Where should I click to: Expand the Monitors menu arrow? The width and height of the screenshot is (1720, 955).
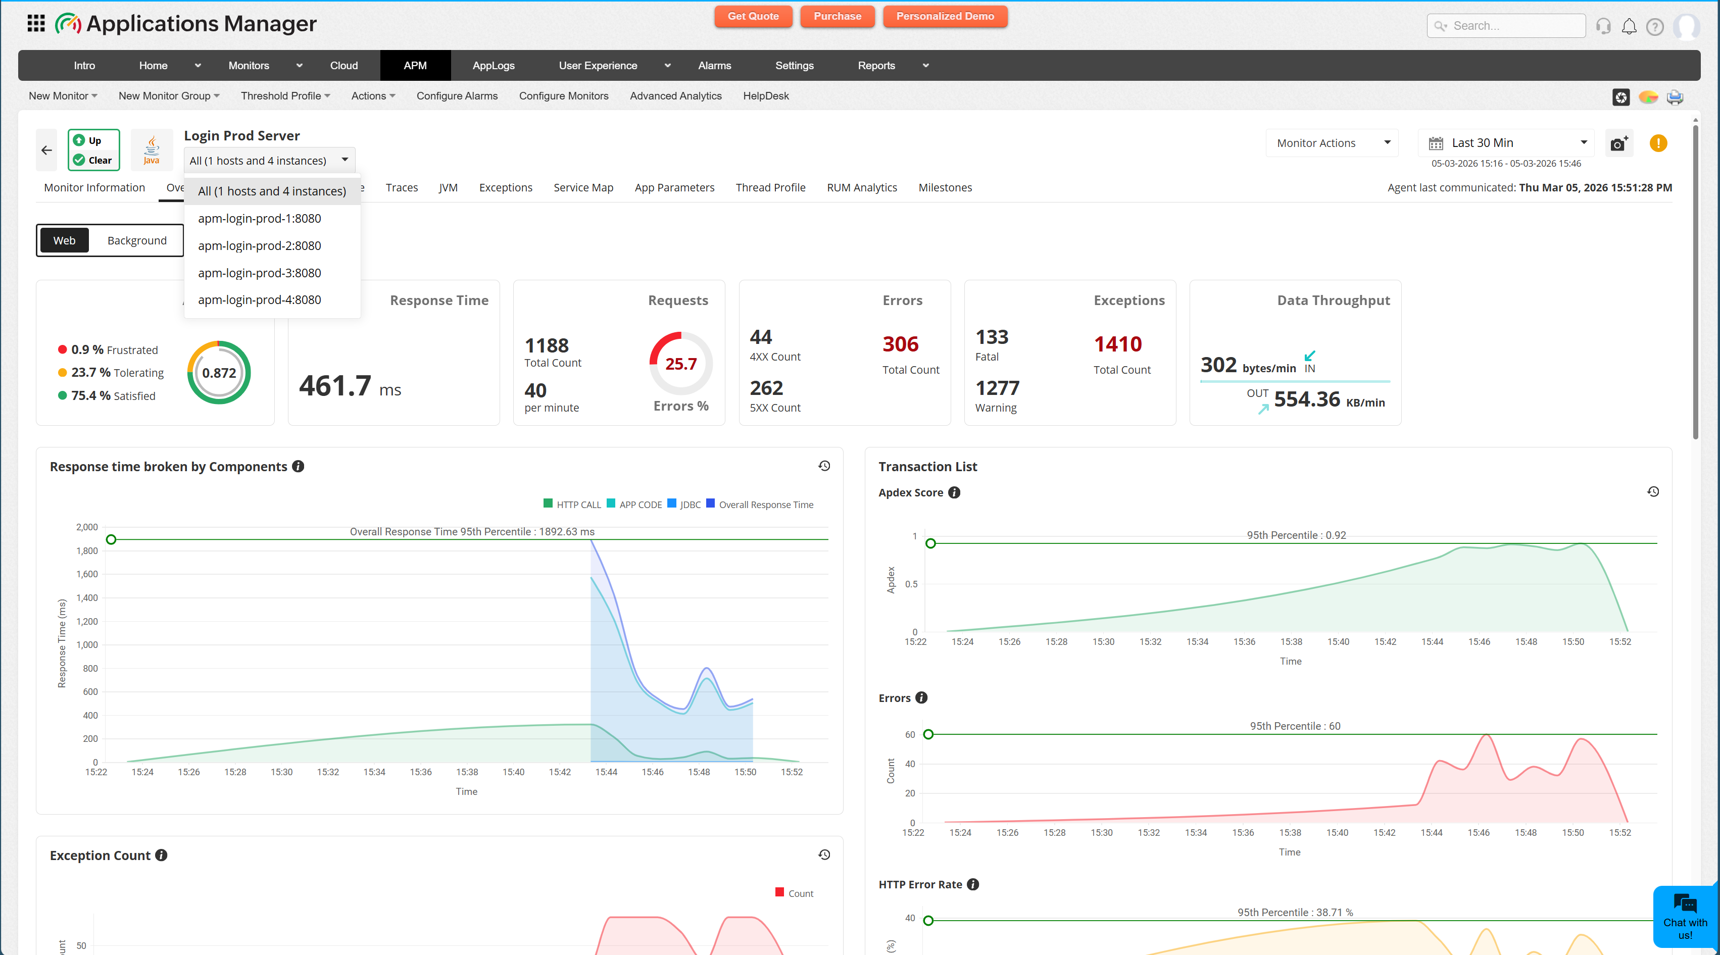click(299, 66)
